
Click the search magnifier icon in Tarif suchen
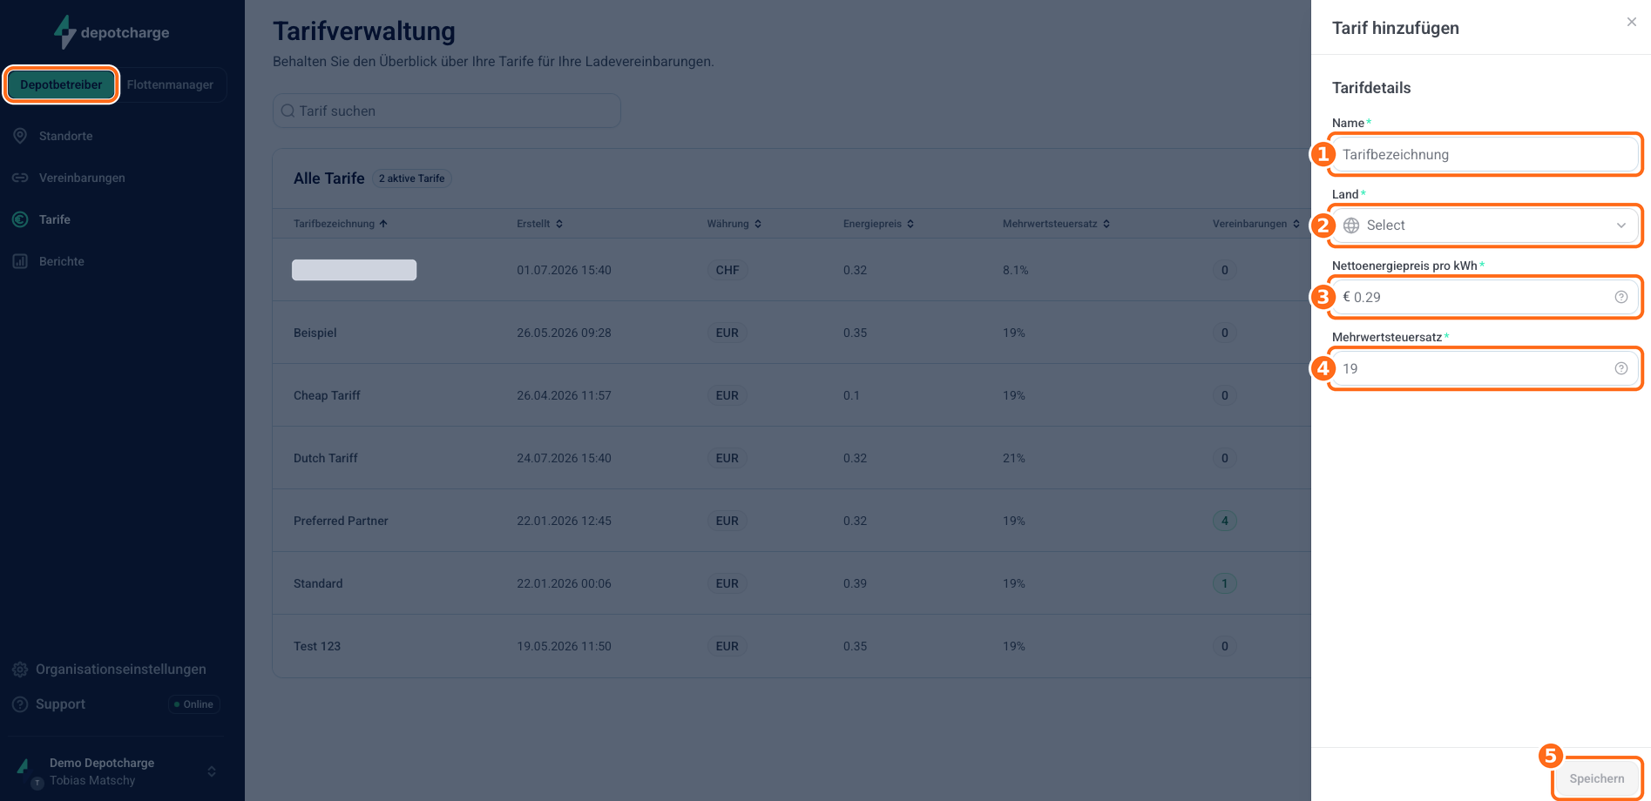pyautogui.click(x=288, y=111)
